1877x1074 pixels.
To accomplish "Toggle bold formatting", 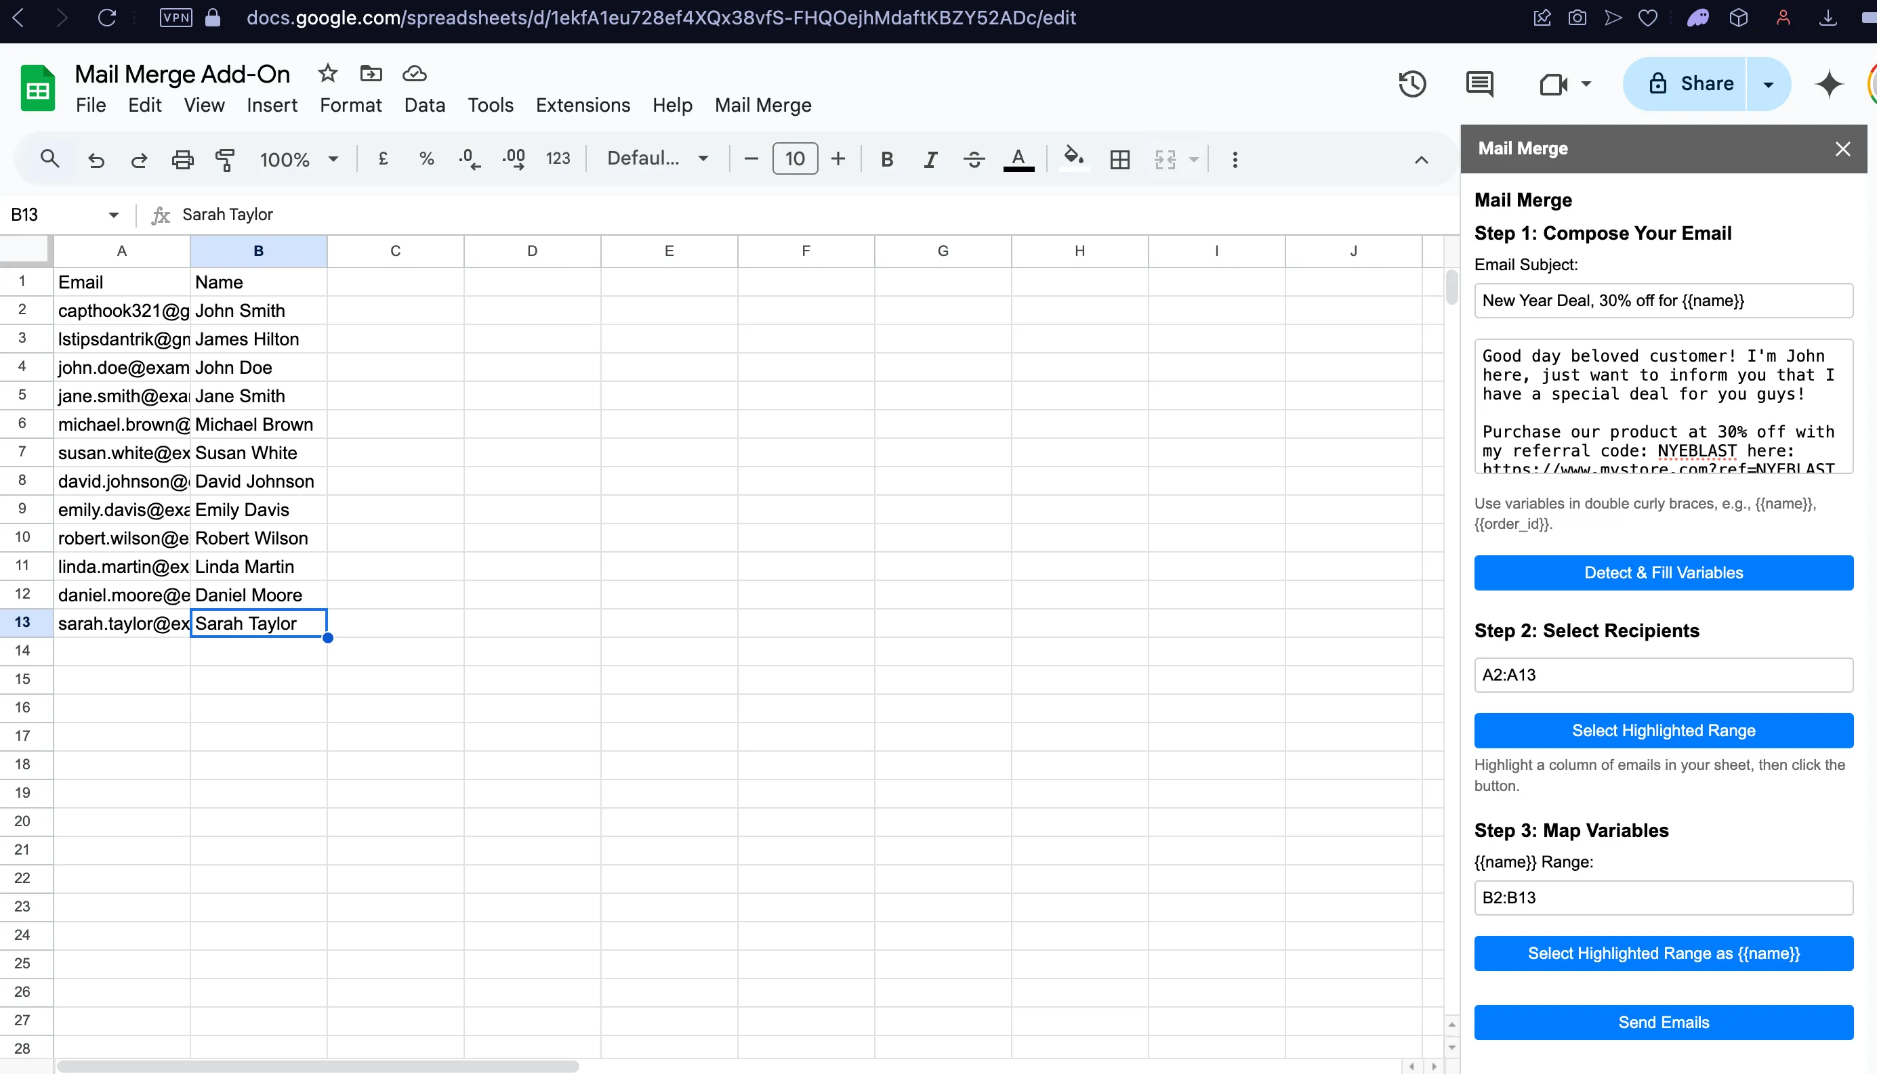I will (887, 159).
